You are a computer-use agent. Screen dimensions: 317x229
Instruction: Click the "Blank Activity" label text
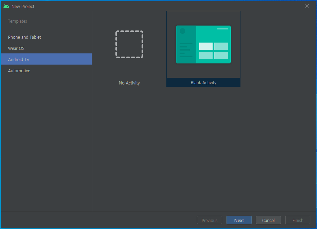pos(203,83)
